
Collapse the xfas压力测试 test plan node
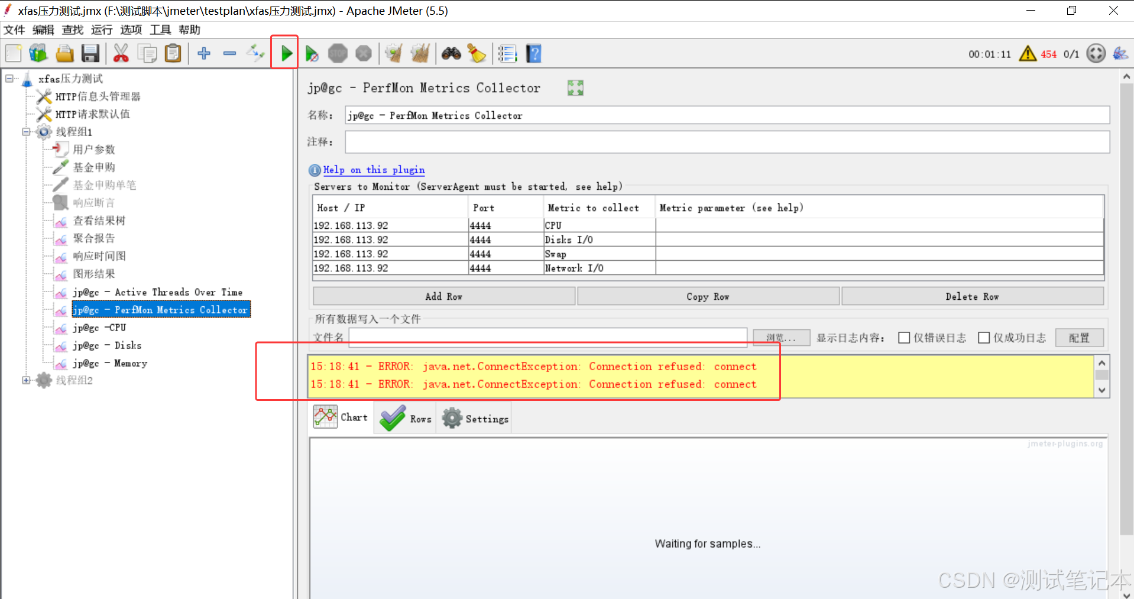[9, 78]
